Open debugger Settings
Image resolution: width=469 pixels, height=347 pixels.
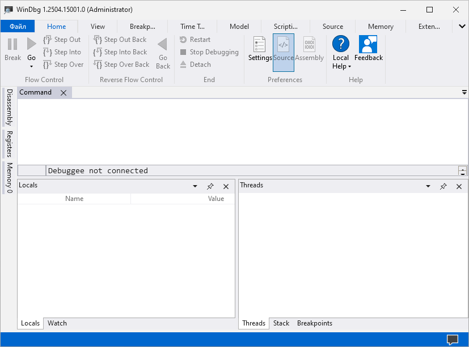click(x=260, y=49)
